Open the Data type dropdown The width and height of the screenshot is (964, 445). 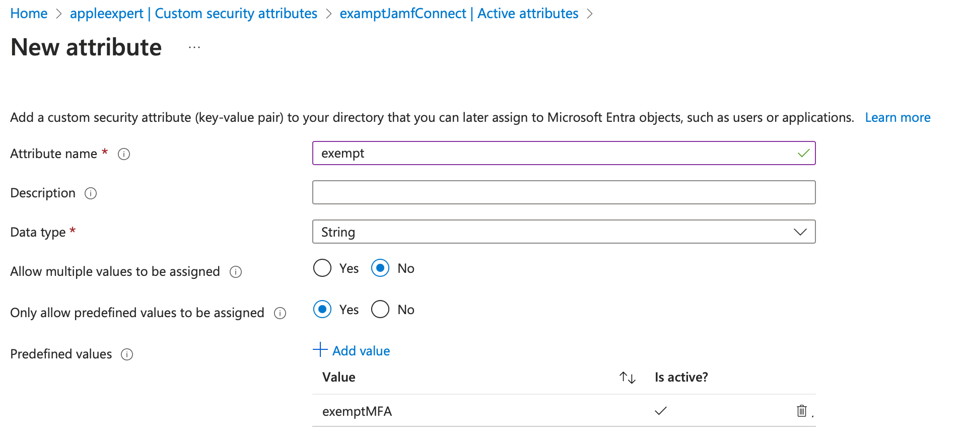click(564, 232)
